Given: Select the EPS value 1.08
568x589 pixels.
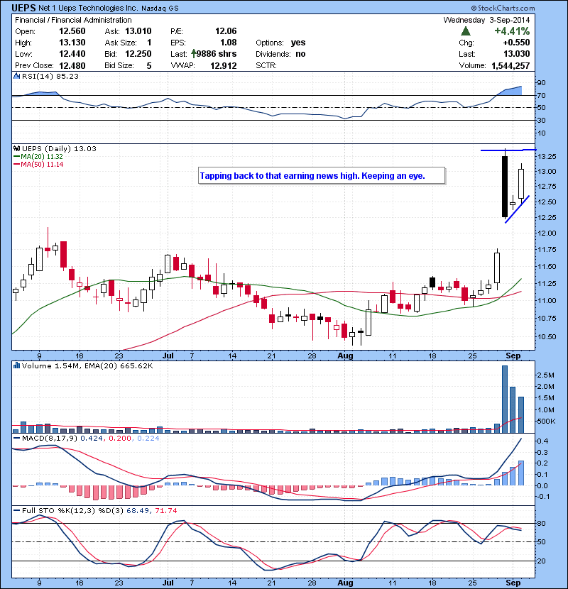Looking at the screenshot, I should (x=229, y=43).
